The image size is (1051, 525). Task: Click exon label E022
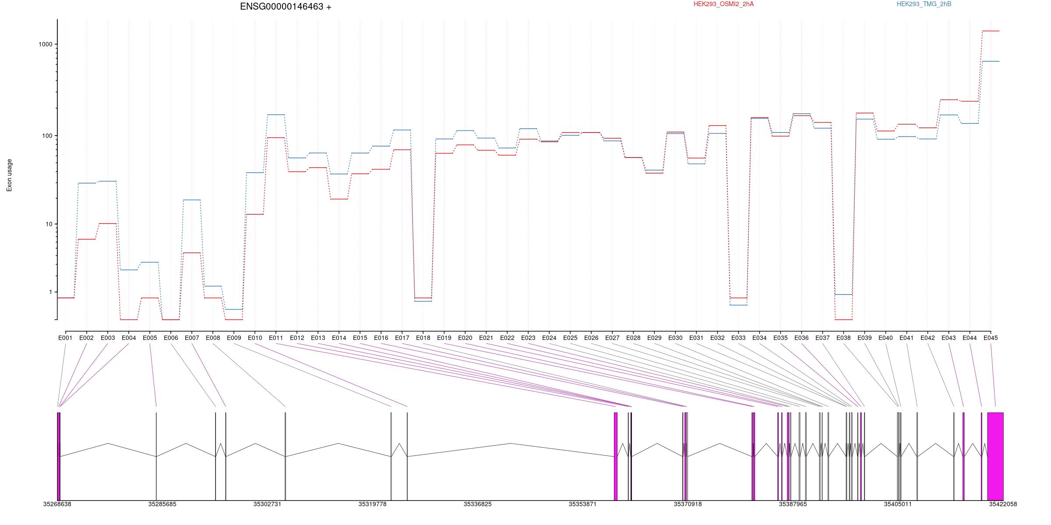click(507, 338)
